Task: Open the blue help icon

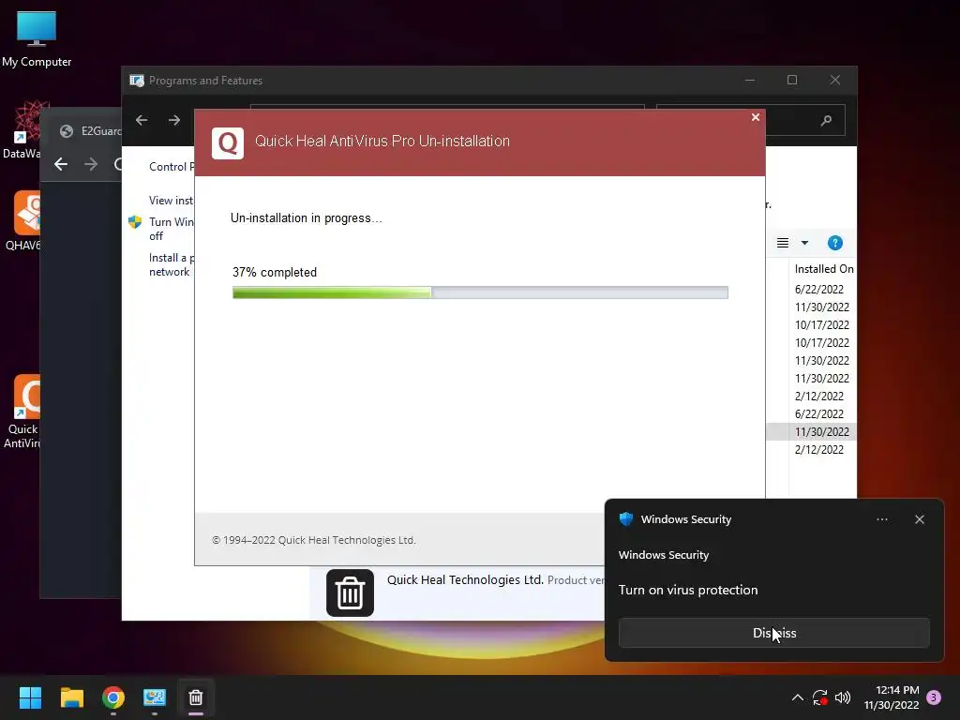Action: pyautogui.click(x=835, y=243)
